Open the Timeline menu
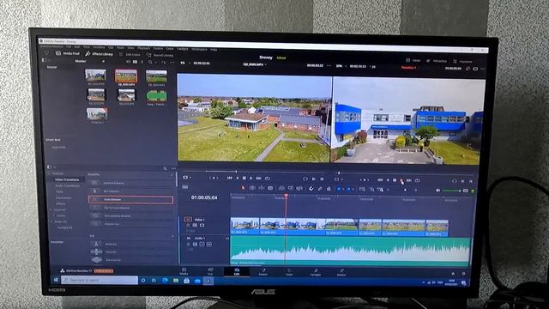The image size is (549, 309). pyautogui.click(x=100, y=47)
